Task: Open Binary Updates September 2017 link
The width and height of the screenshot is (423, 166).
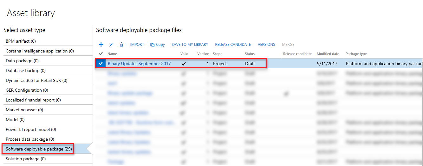Action: pyautogui.click(x=139, y=64)
